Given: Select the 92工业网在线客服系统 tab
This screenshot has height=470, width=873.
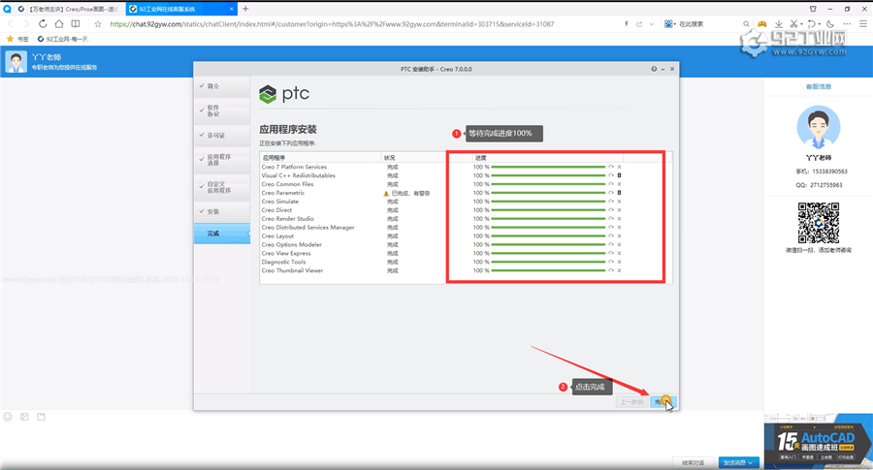Looking at the screenshot, I should [x=181, y=9].
